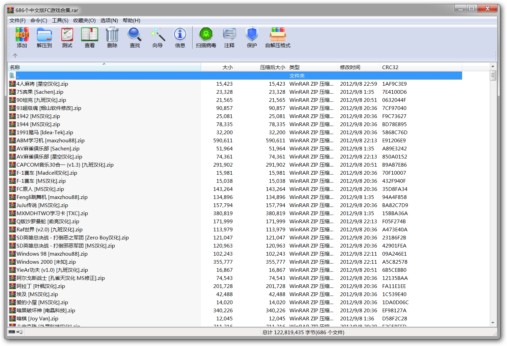Sort by Size (大小) column header
Image resolution: width=507 pixels, height=346 pixels.
point(218,67)
